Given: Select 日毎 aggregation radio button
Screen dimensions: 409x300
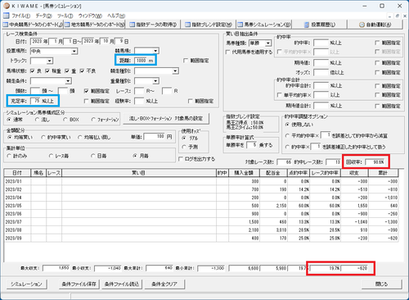Looking at the screenshot, I should (92, 156).
